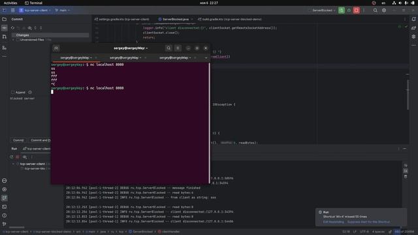Screen dimensions: 418x235
Task: Click red Stop ServerBlocked button
Action: pyautogui.click(x=356, y=10)
